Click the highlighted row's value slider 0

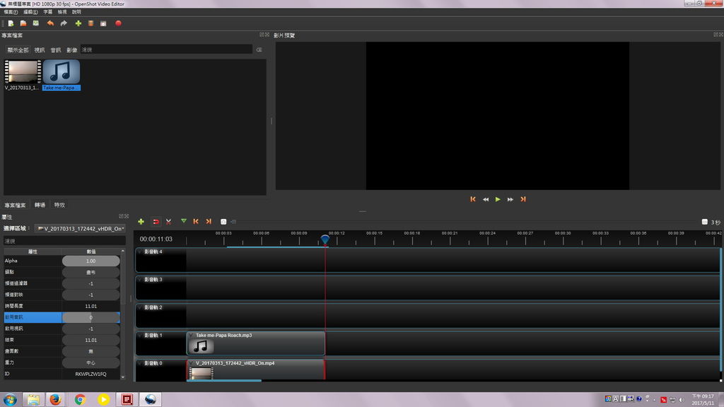pyautogui.click(x=91, y=317)
